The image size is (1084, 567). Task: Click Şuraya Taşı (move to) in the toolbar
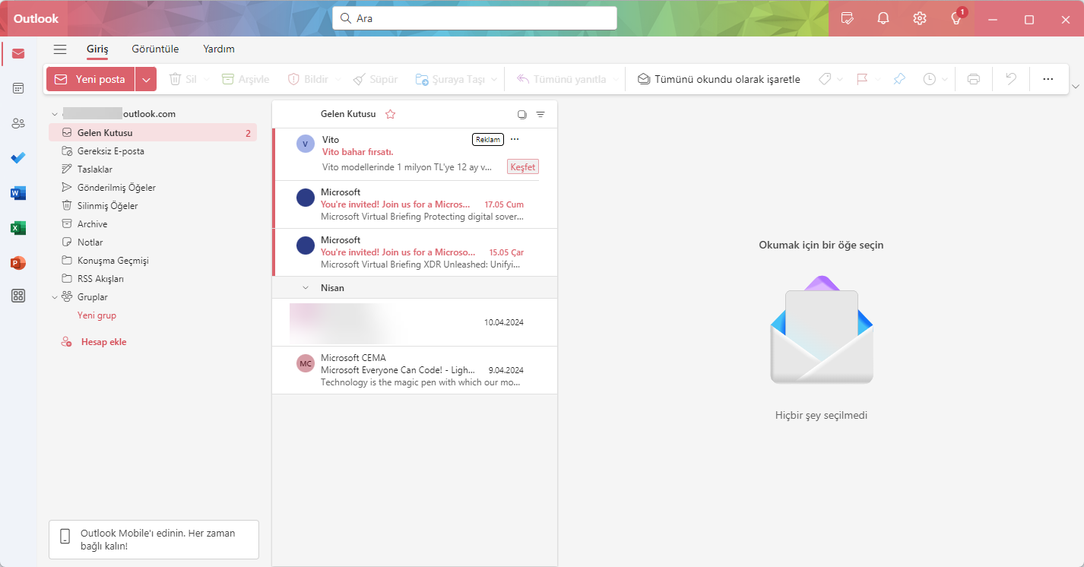point(450,79)
